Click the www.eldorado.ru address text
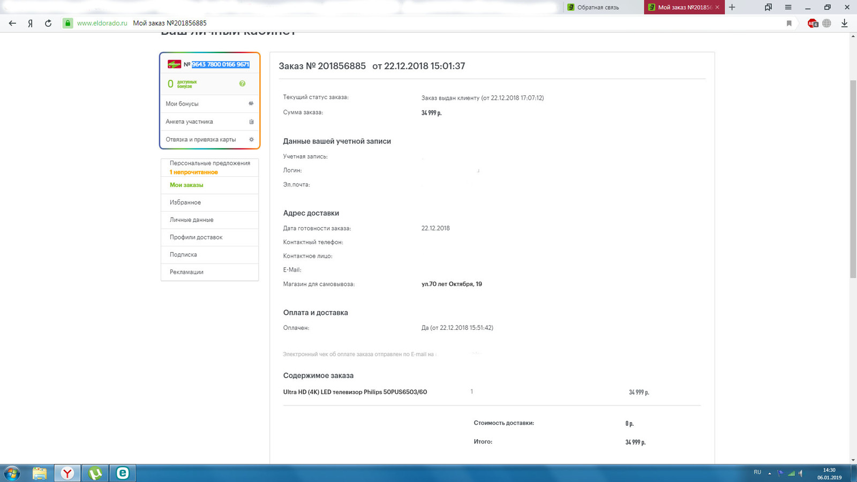Screen dimensions: 857x482 click(102, 23)
